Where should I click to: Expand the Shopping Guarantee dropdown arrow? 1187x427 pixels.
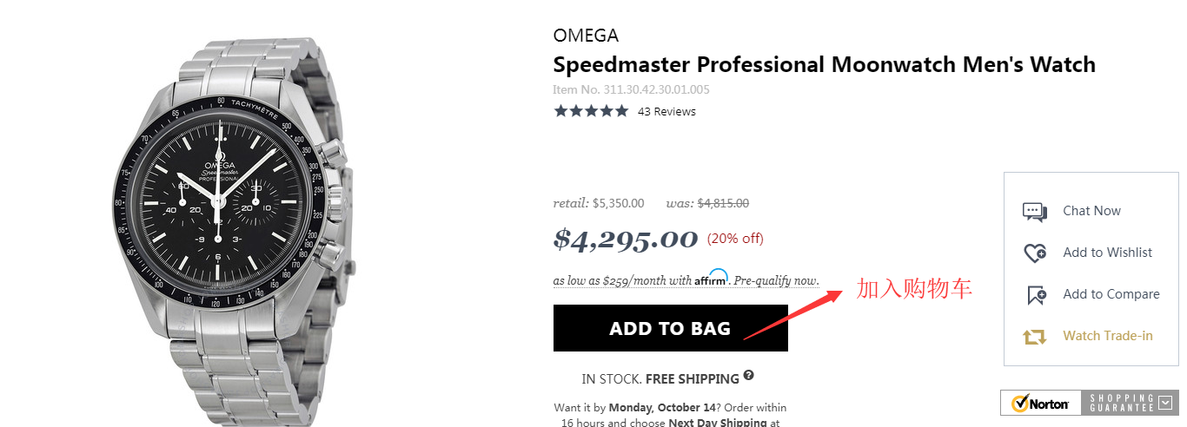[1165, 403]
